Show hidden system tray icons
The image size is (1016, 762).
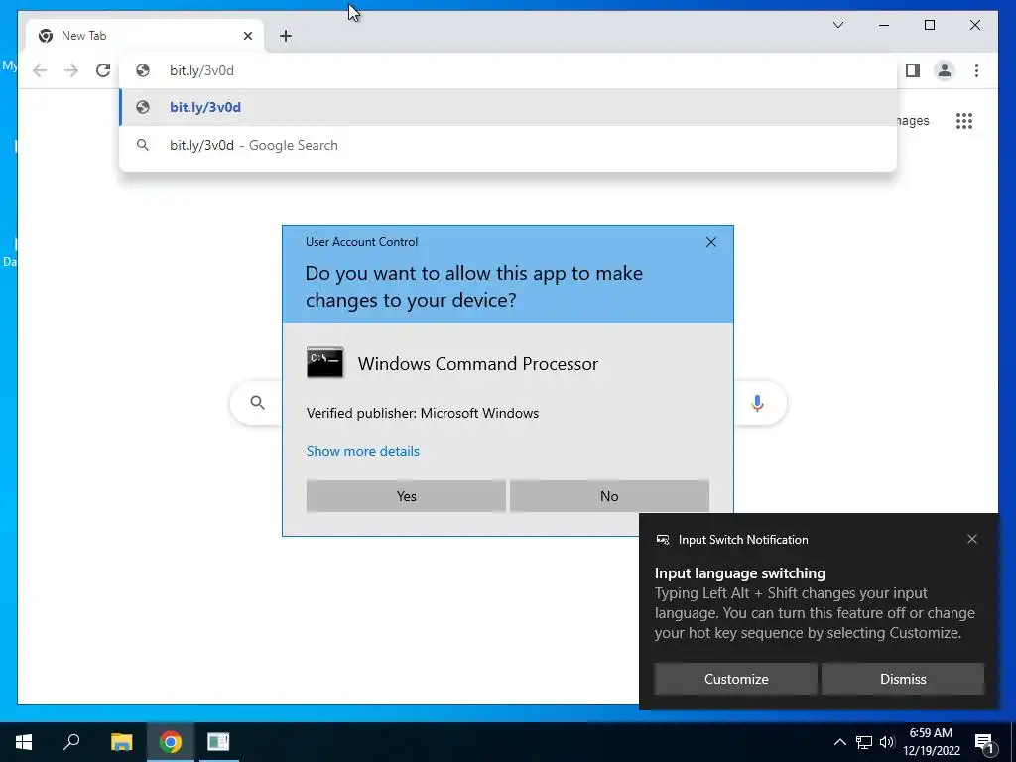pos(839,742)
